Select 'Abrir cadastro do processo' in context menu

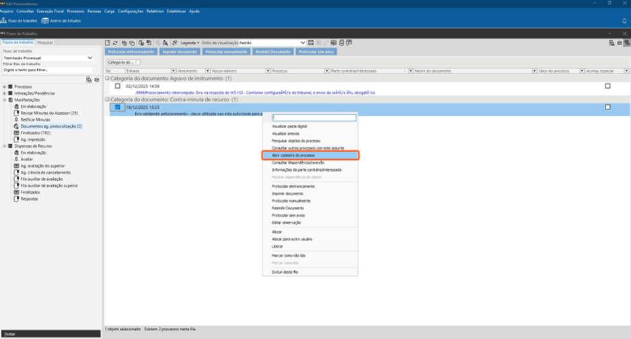(293, 155)
